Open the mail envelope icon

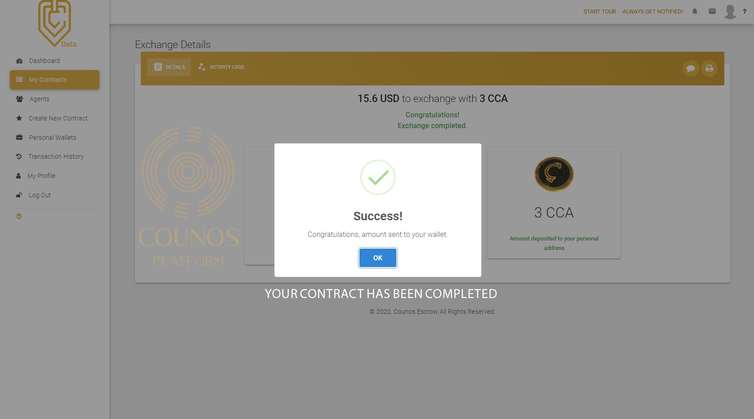pyautogui.click(x=712, y=11)
